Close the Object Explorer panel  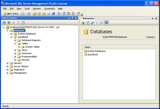76,18
